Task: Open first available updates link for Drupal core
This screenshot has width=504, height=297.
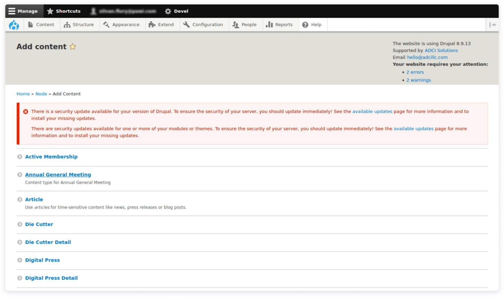Action: click(x=372, y=111)
